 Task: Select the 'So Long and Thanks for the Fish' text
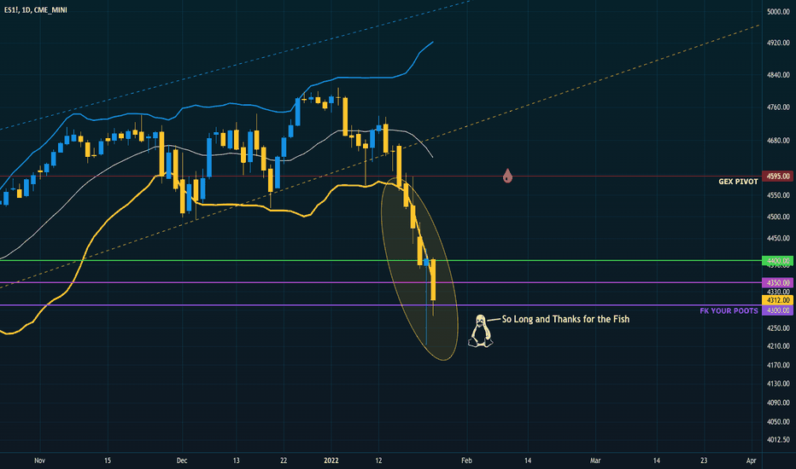pyautogui.click(x=565, y=319)
